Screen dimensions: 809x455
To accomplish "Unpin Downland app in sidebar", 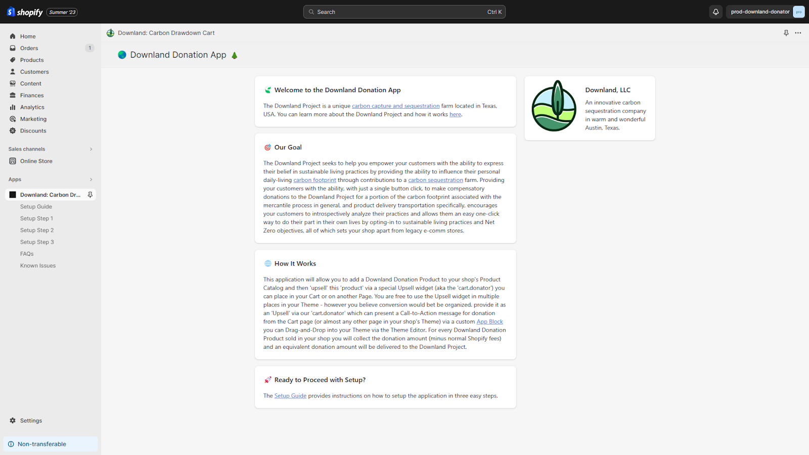I will [90, 195].
